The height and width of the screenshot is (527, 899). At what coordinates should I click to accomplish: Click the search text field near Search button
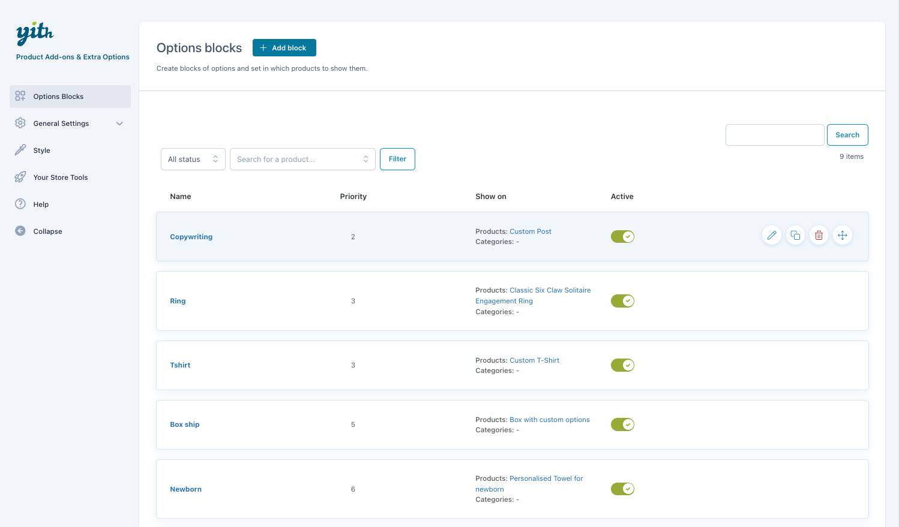(x=774, y=135)
